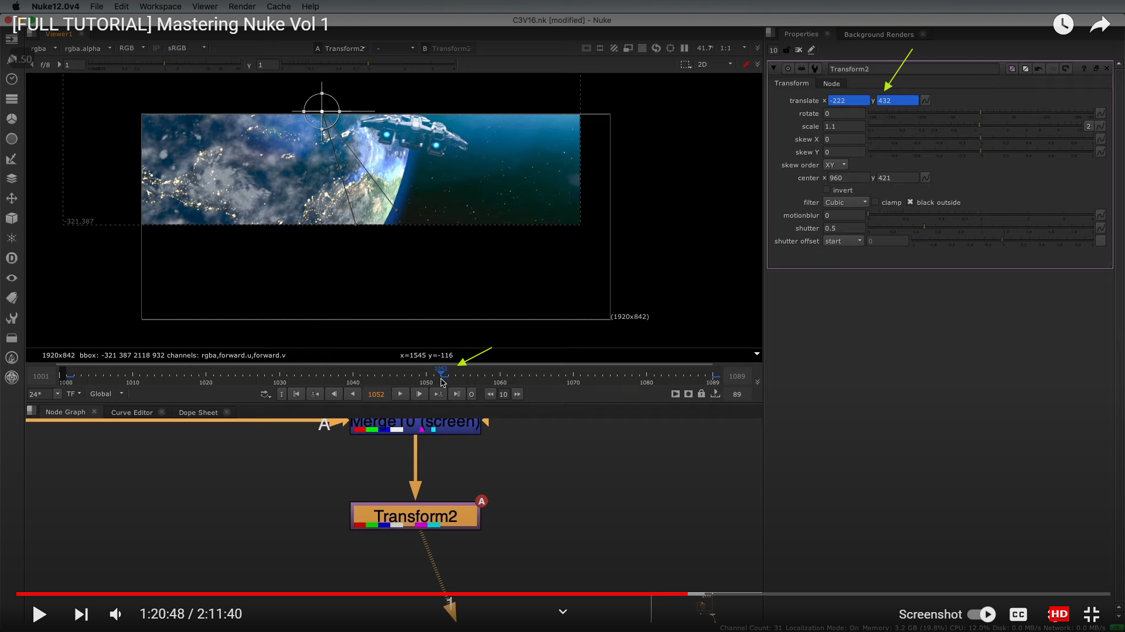Open the ToolSets wrench icon
Viewport: 1125px width, 632px height.
[12, 318]
